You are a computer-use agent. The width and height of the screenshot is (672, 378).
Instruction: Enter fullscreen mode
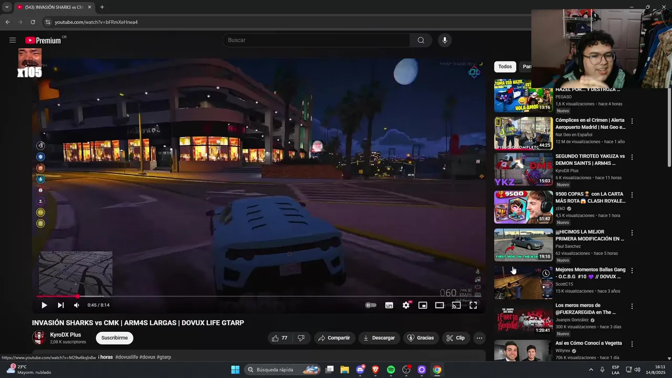point(473,305)
